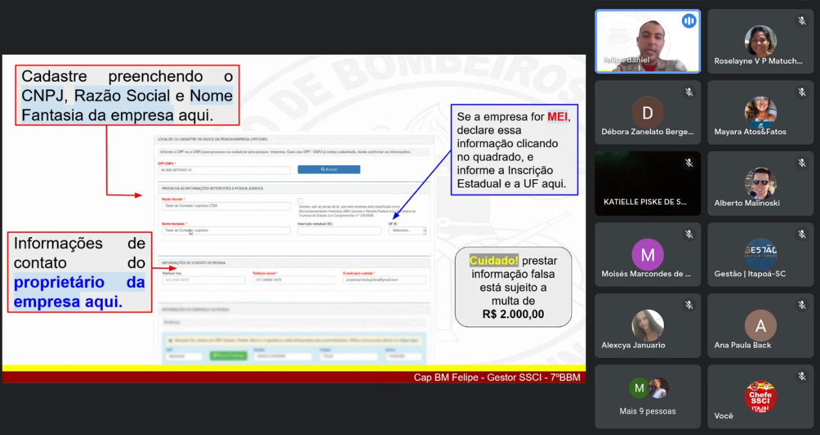Click the E-mail para contato field
Image resolution: width=820 pixels, height=435 pixels.
click(x=384, y=280)
